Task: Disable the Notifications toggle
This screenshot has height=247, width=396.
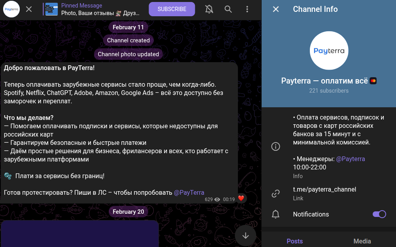Action: click(379, 214)
